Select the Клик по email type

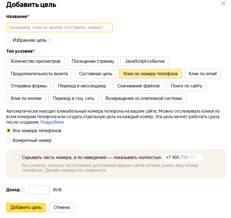point(203,74)
